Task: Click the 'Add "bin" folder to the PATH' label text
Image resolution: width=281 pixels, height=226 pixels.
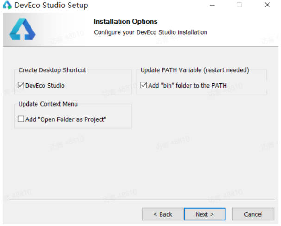Action: tap(187, 86)
